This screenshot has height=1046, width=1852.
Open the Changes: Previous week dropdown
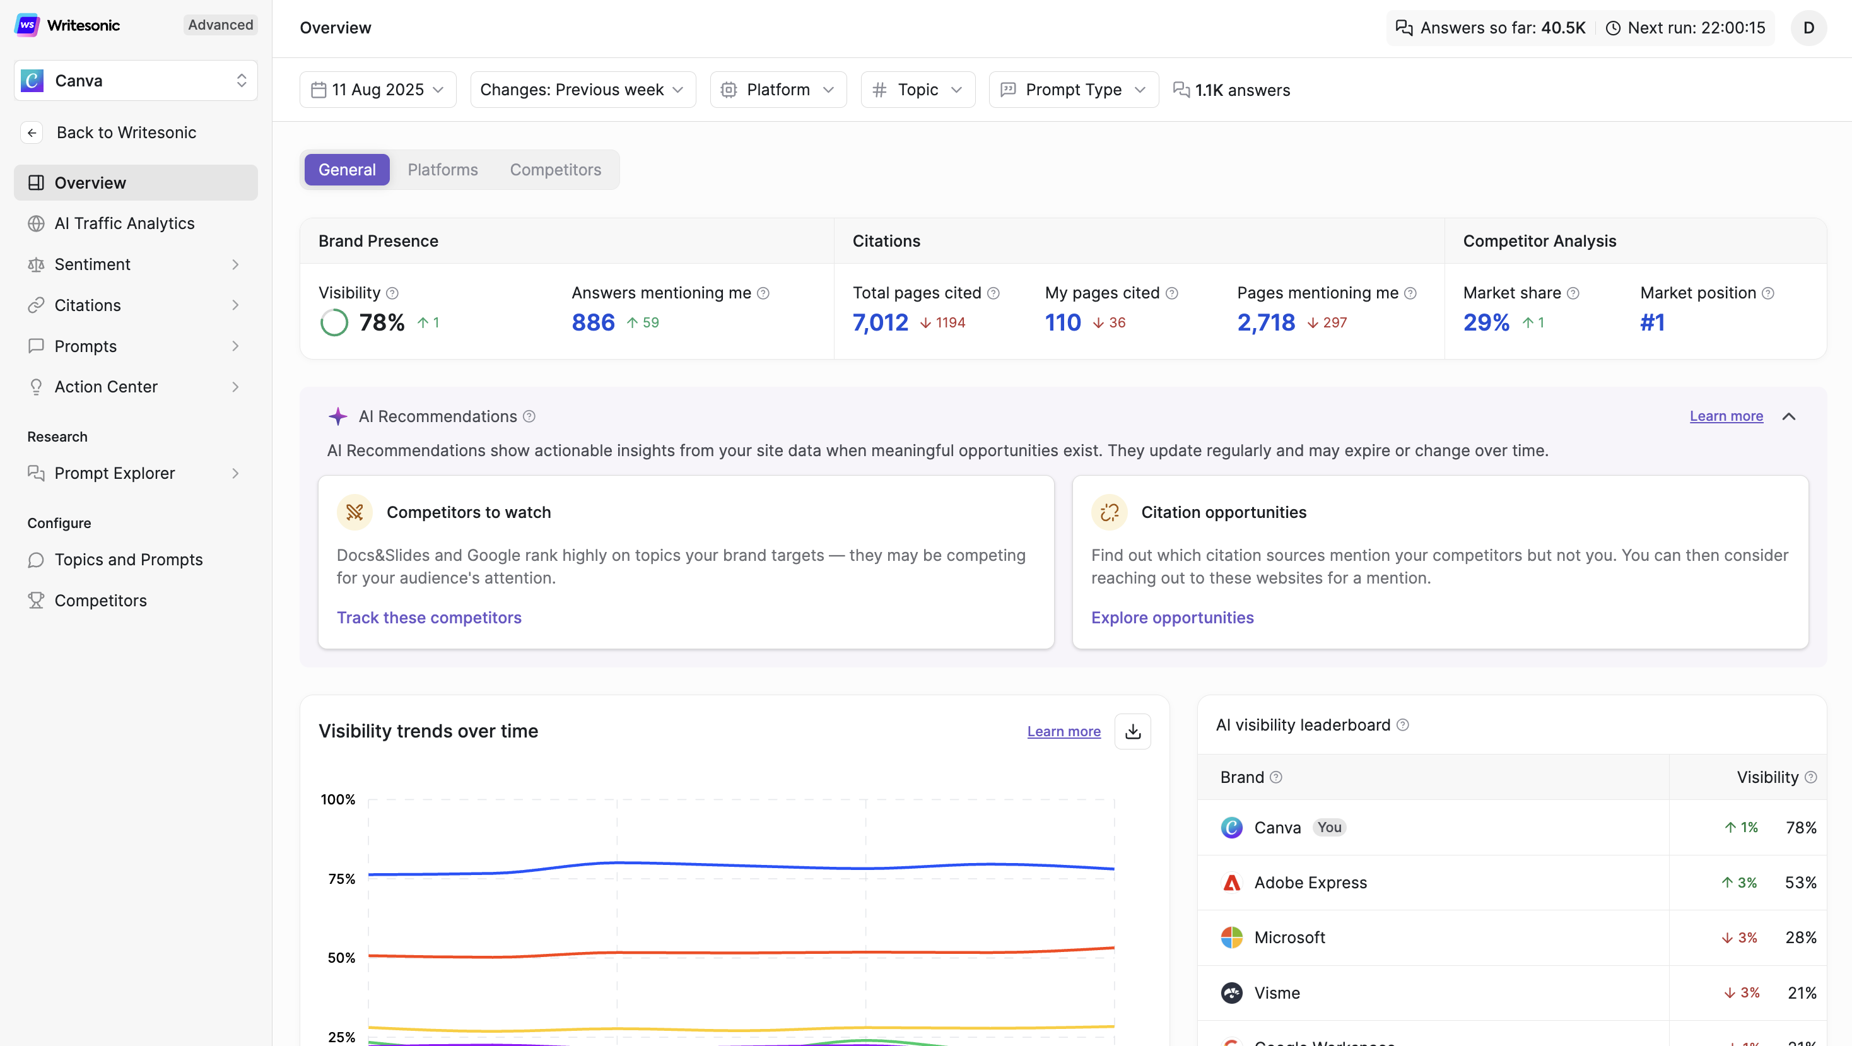point(583,90)
